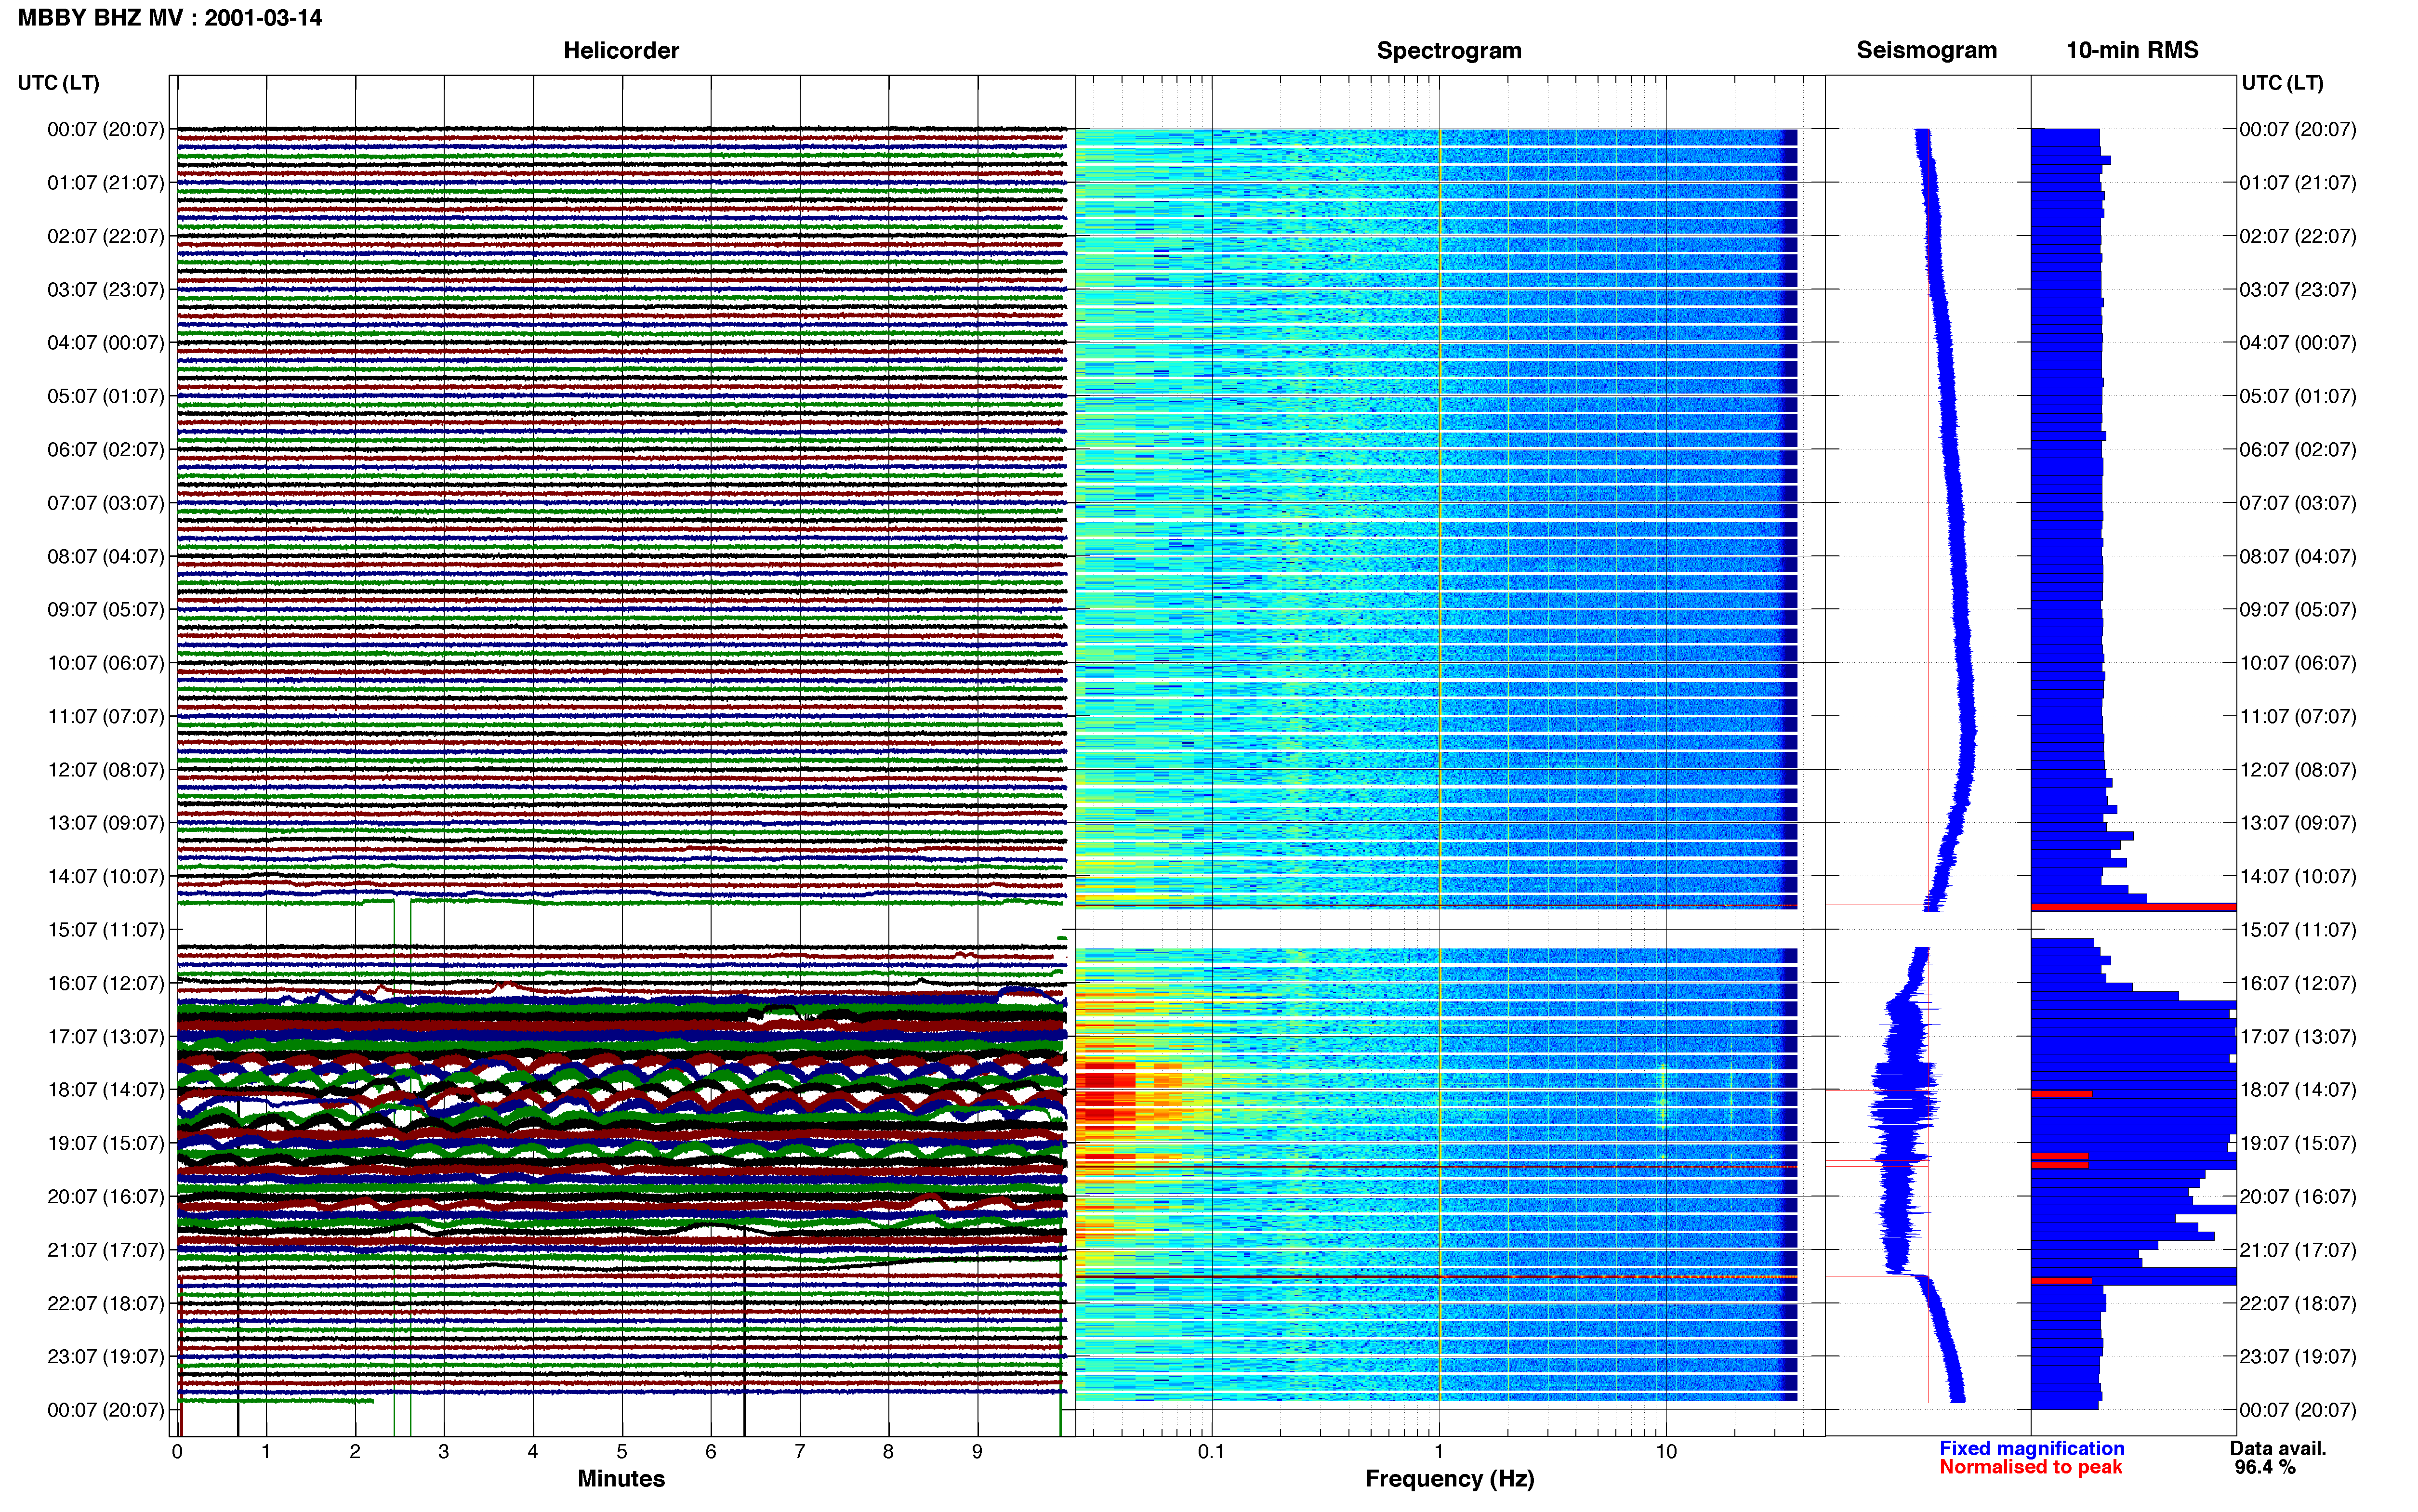Screen dimensions: 2418x1512
Task: Click the Helicorder 'Minutes' axis title
Action: pos(621,1479)
